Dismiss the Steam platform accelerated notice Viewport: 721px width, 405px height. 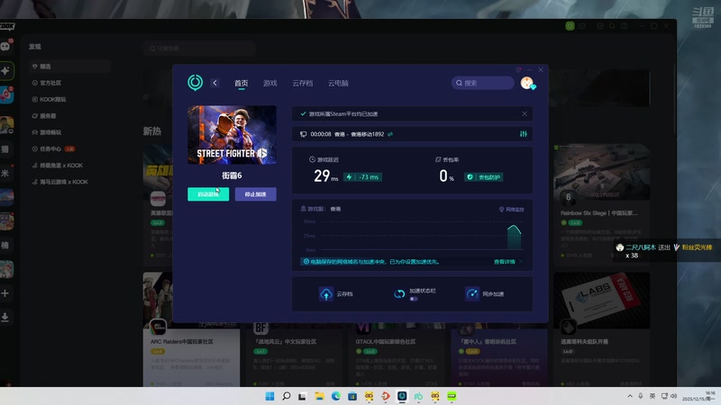click(525, 114)
